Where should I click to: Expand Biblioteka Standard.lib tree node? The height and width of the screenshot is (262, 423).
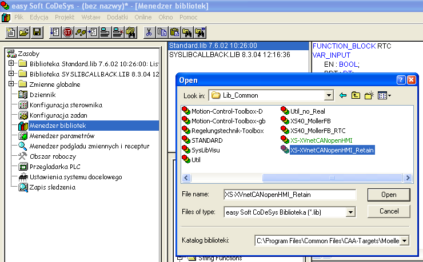tap(11, 63)
